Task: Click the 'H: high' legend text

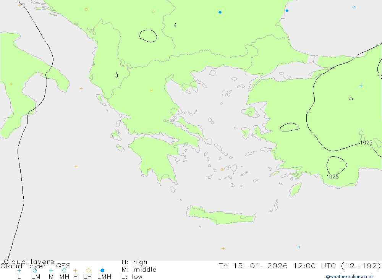Action: [134, 262]
